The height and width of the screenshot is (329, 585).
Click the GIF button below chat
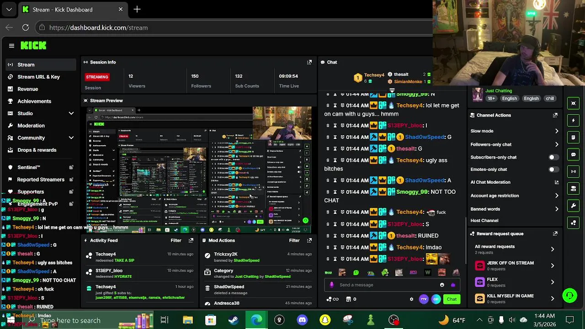436,299
